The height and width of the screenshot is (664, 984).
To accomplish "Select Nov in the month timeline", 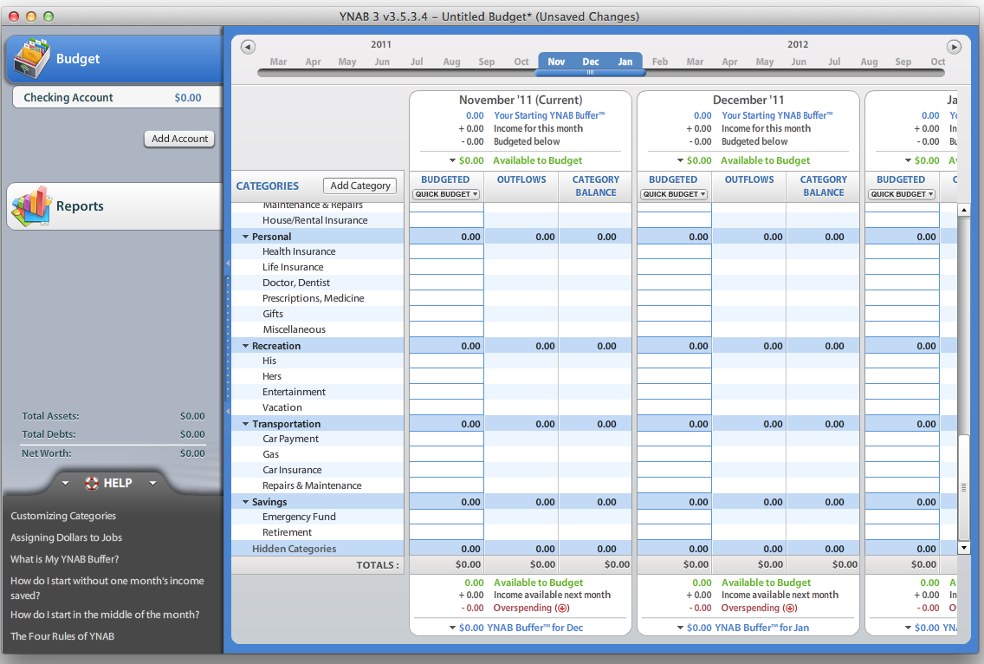I will click(x=556, y=62).
